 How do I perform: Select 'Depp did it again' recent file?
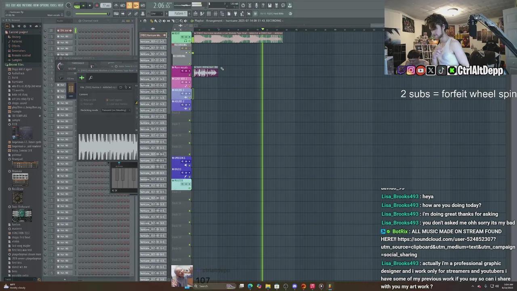click(x=22, y=69)
